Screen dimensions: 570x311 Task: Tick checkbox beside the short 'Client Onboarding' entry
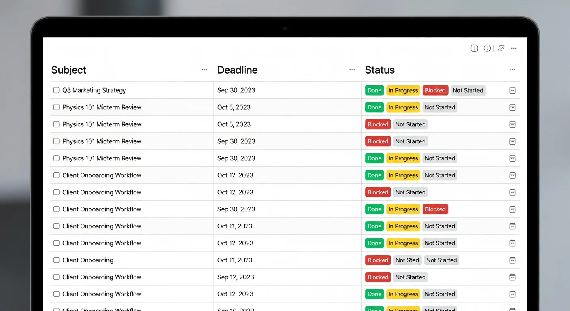tap(56, 260)
